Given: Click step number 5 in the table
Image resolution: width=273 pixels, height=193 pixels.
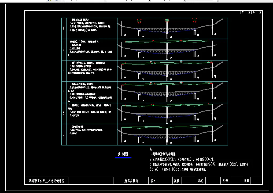Looking at the screenshot, I should pyautogui.click(x=64, y=113).
